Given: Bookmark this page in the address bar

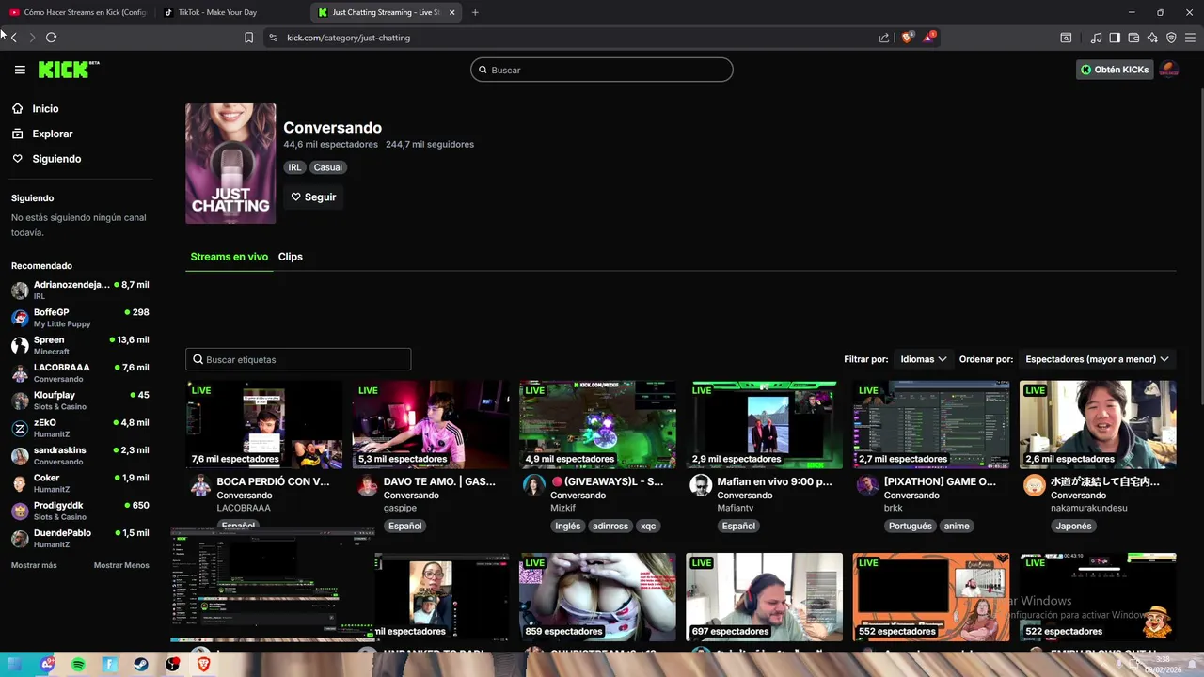Looking at the screenshot, I should tap(248, 38).
